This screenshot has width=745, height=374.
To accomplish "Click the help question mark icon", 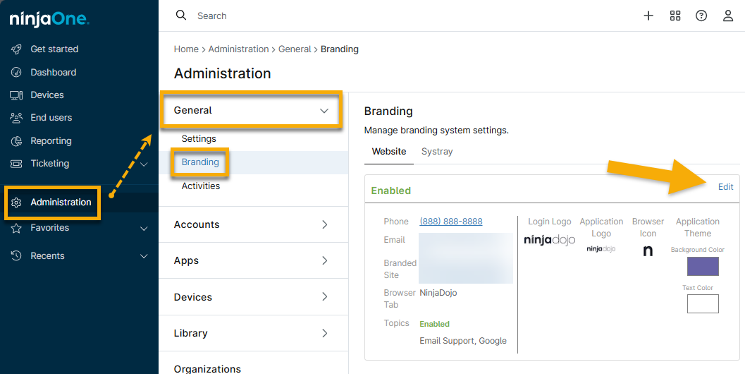I will [701, 16].
